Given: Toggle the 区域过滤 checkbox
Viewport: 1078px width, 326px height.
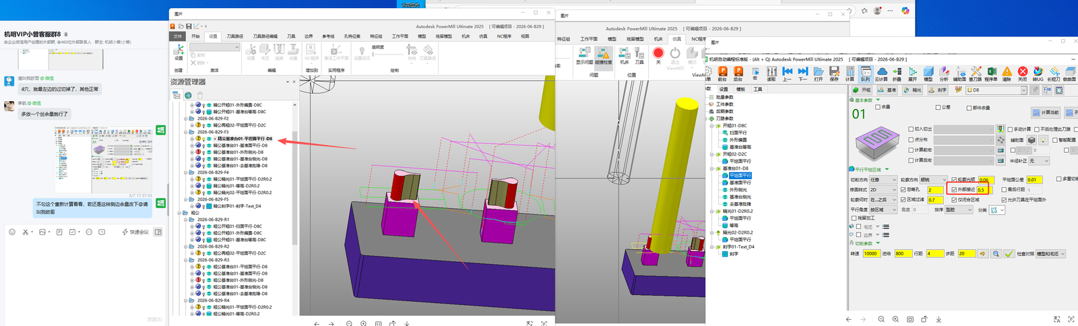Looking at the screenshot, I should click(903, 199).
